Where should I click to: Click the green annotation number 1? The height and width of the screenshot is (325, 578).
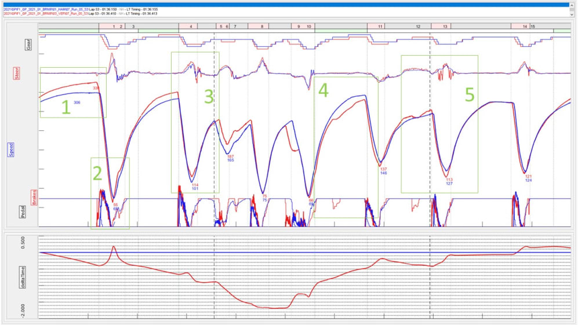point(66,107)
